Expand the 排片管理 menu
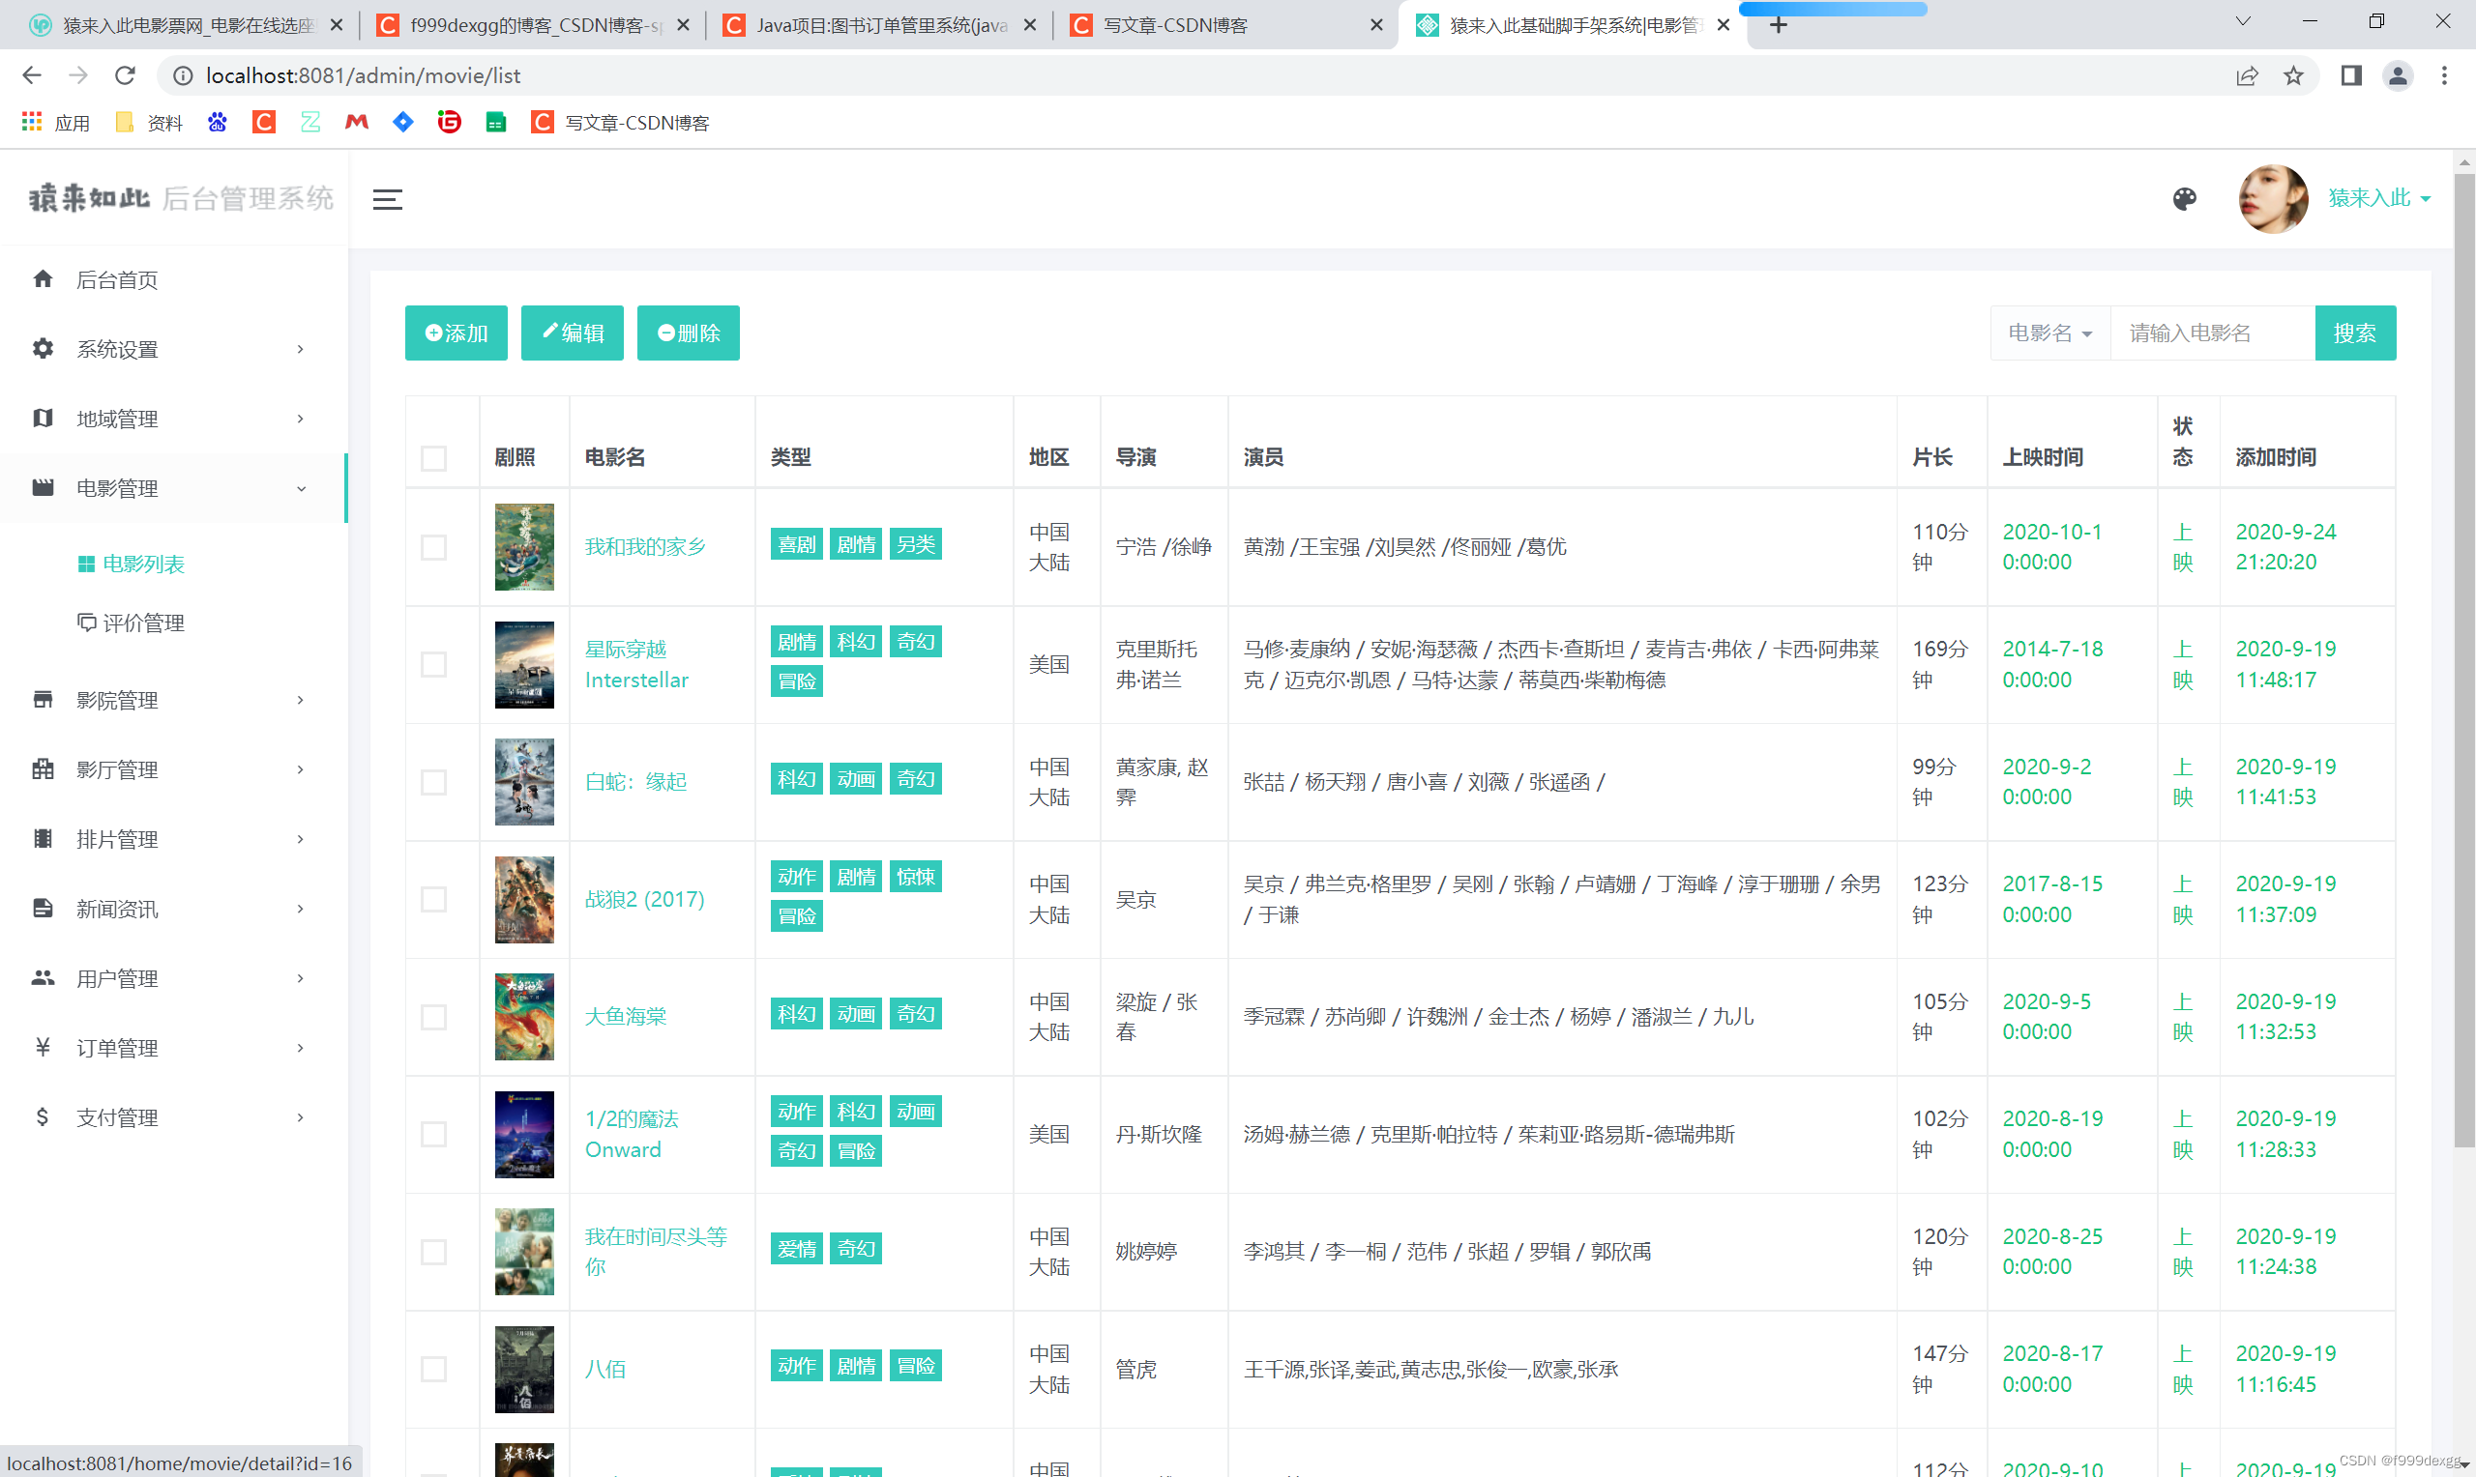The height and width of the screenshot is (1477, 2476). click(x=300, y=839)
